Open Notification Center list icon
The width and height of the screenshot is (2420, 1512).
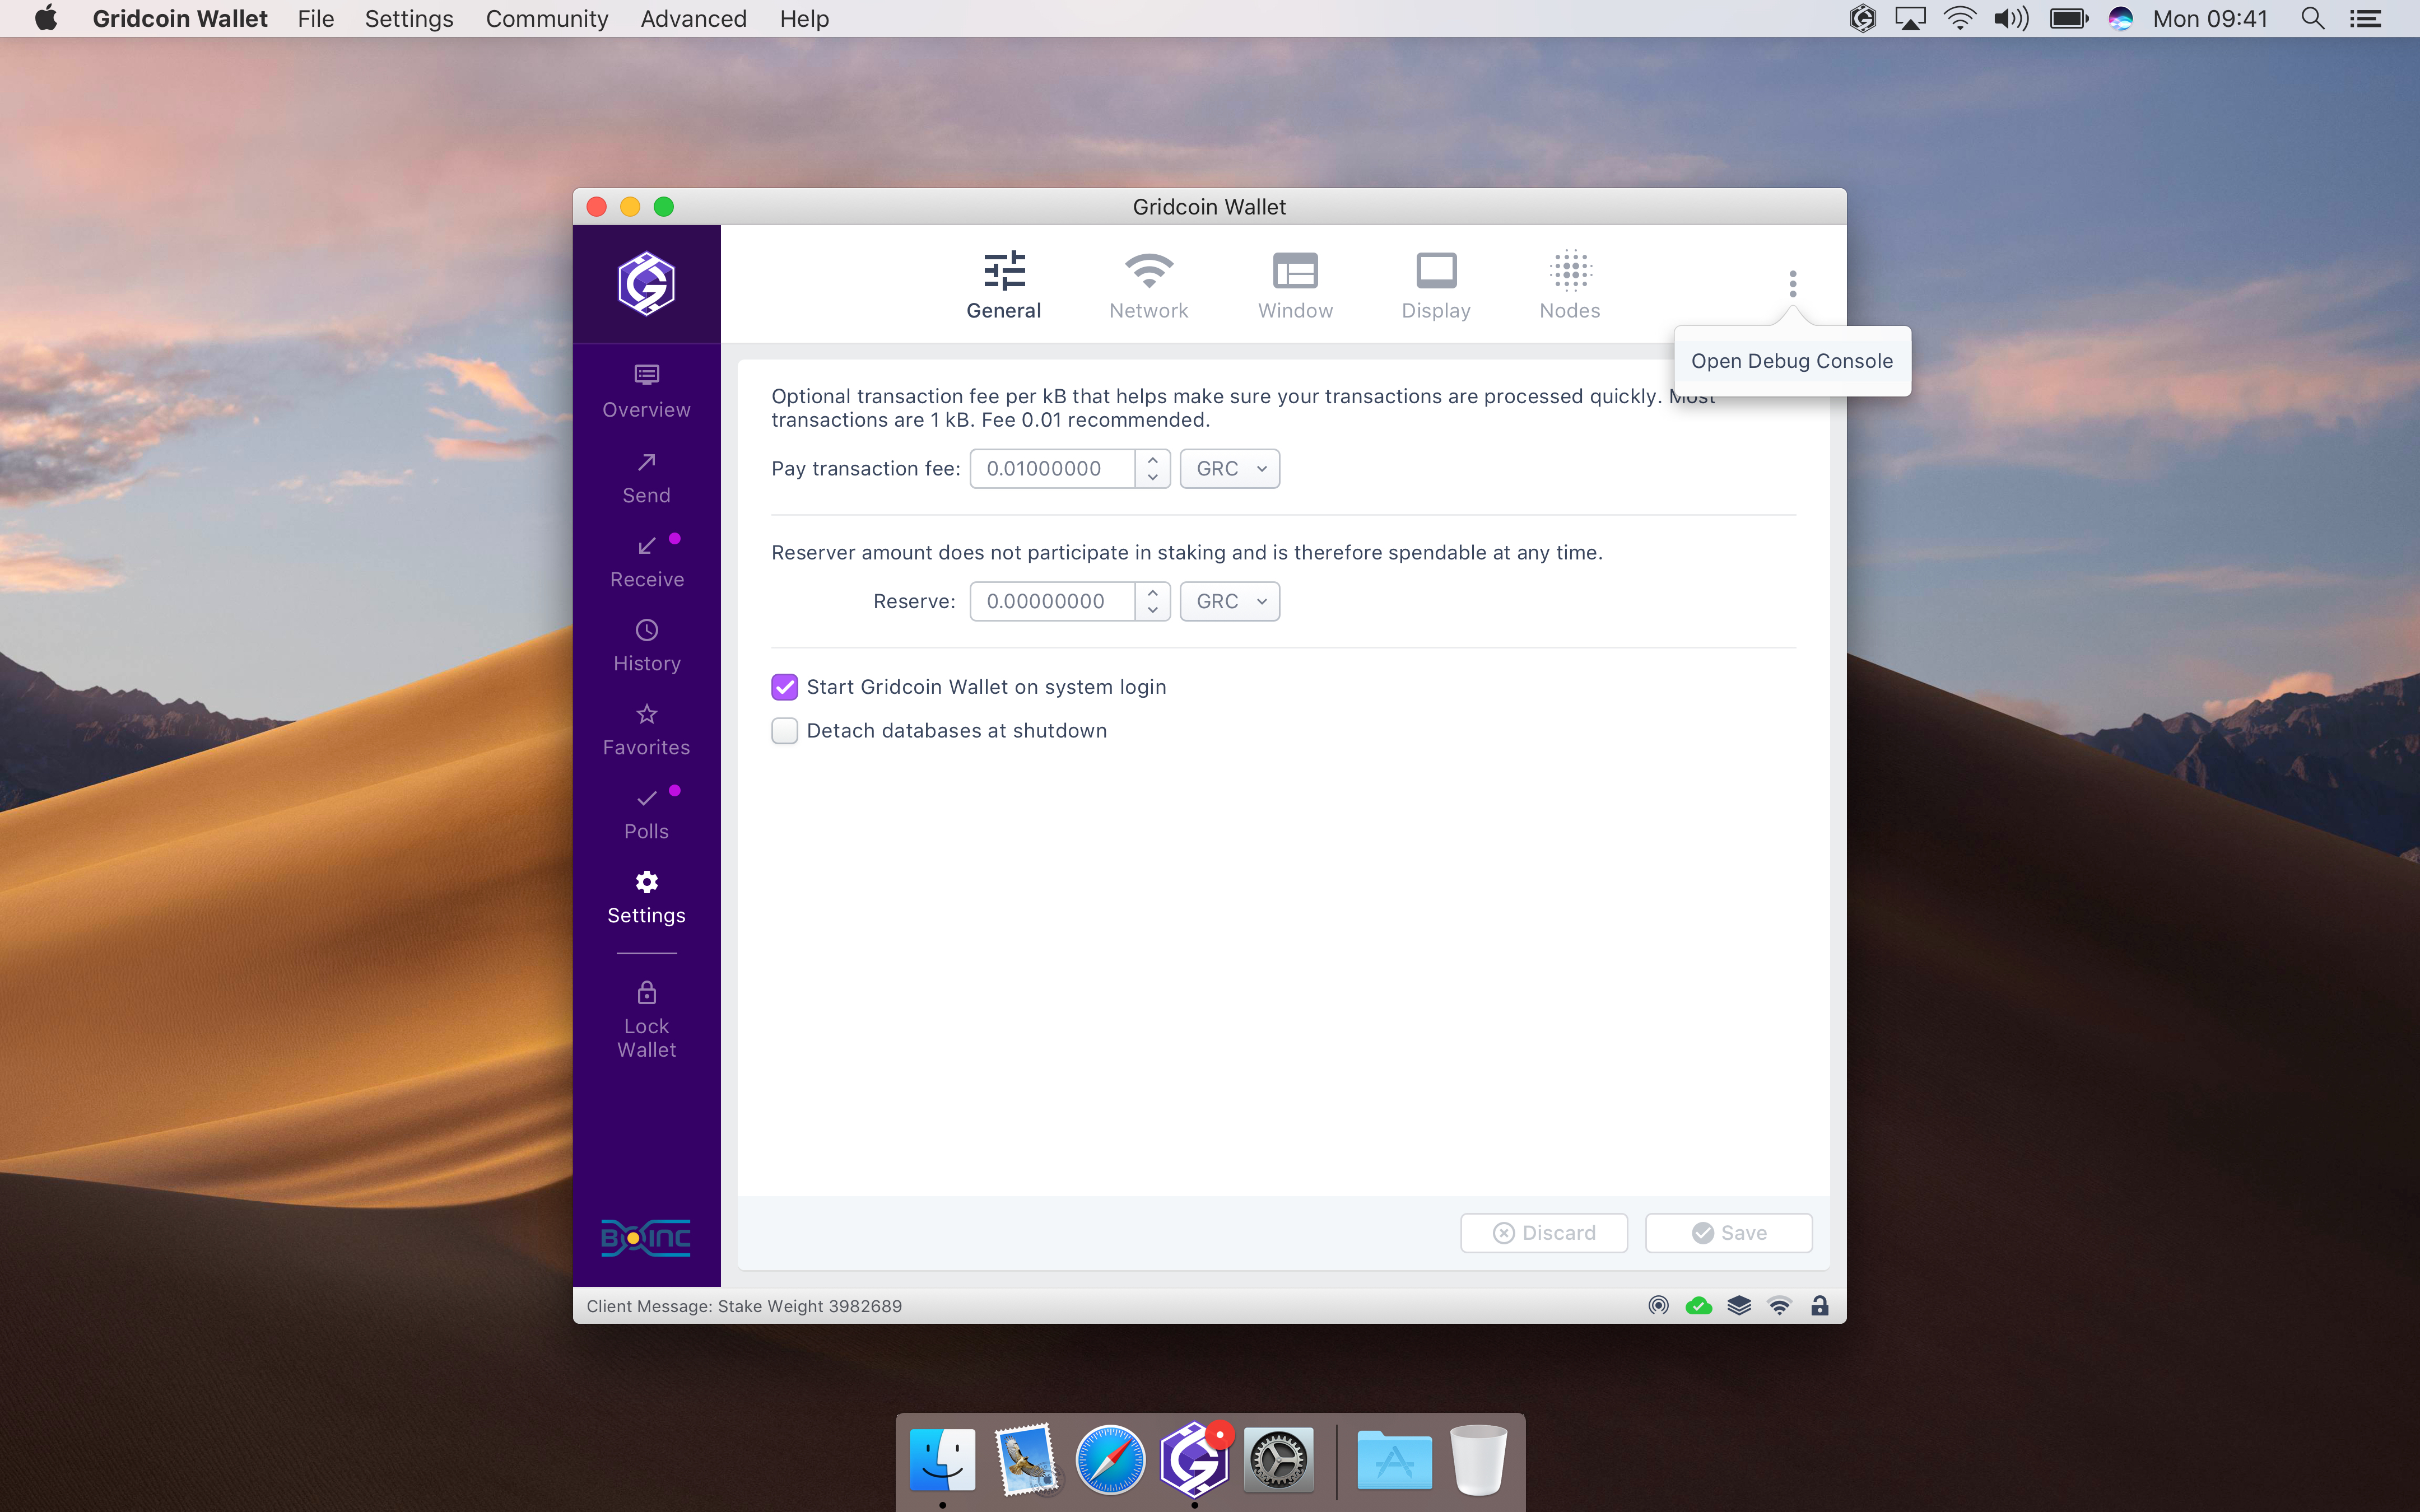coord(2365,19)
